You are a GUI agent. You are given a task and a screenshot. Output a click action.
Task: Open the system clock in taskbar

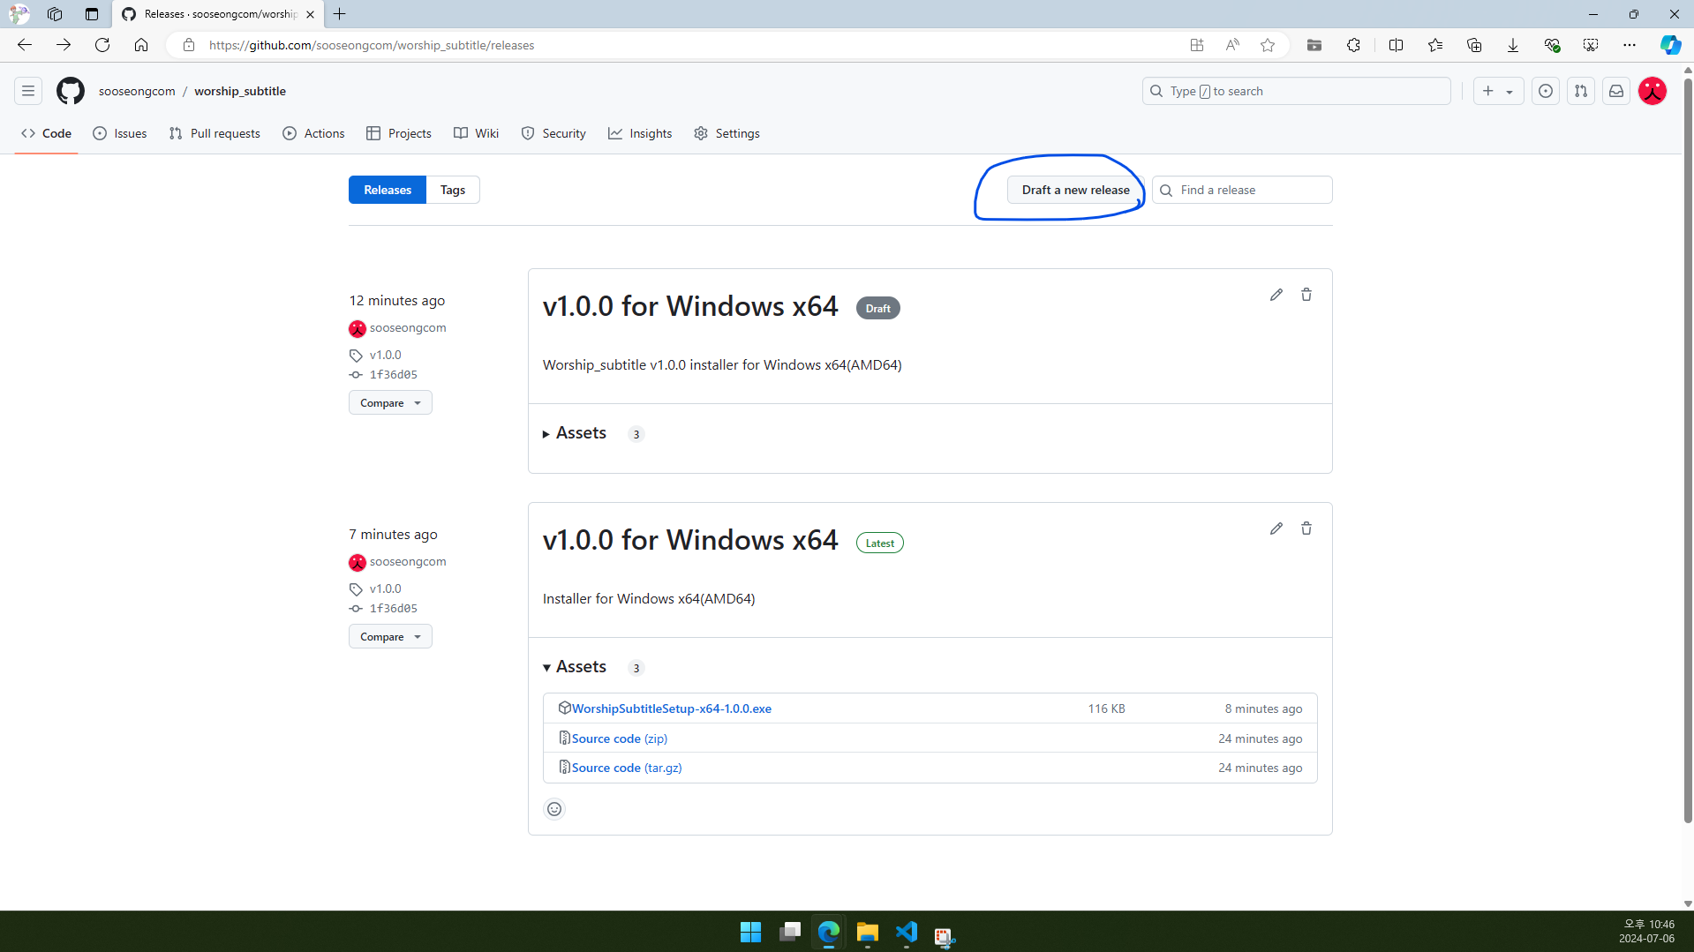[x=1646, y=932]
